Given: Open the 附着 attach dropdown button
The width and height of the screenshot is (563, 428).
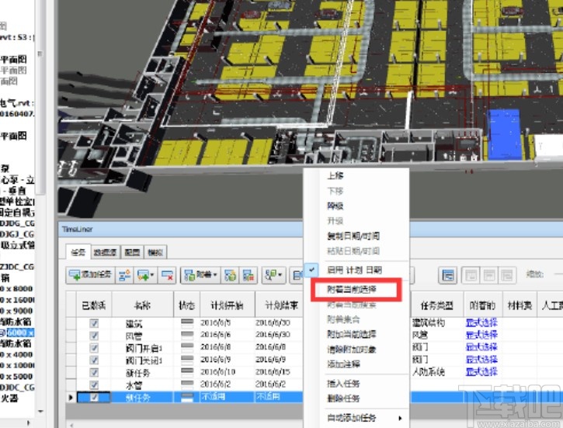Looking at the screenshot, I should tap(200, 275).
